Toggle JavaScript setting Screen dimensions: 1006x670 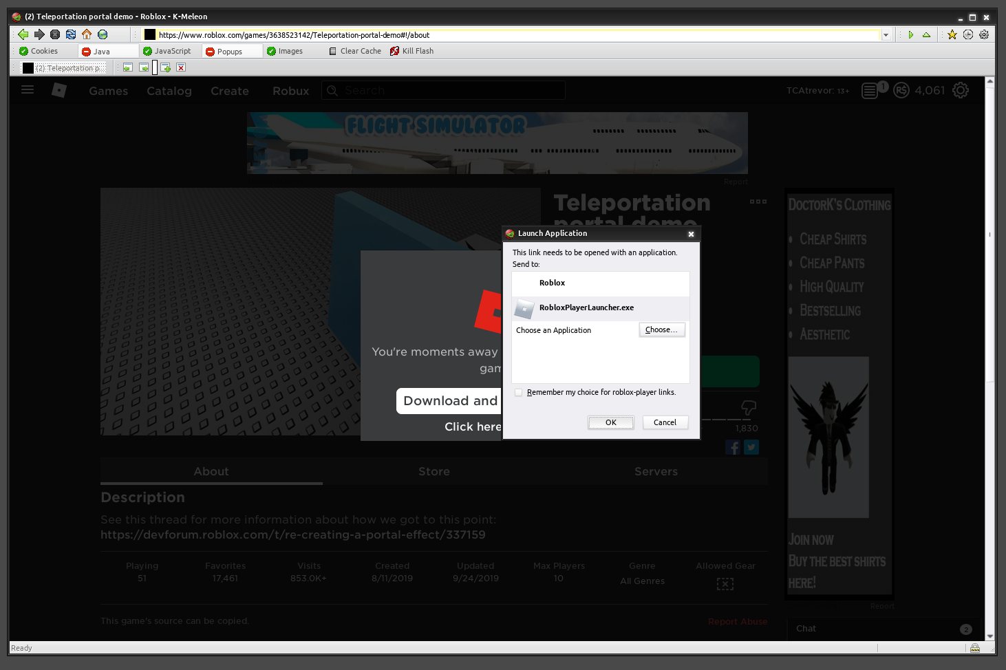tap(167, 51)
